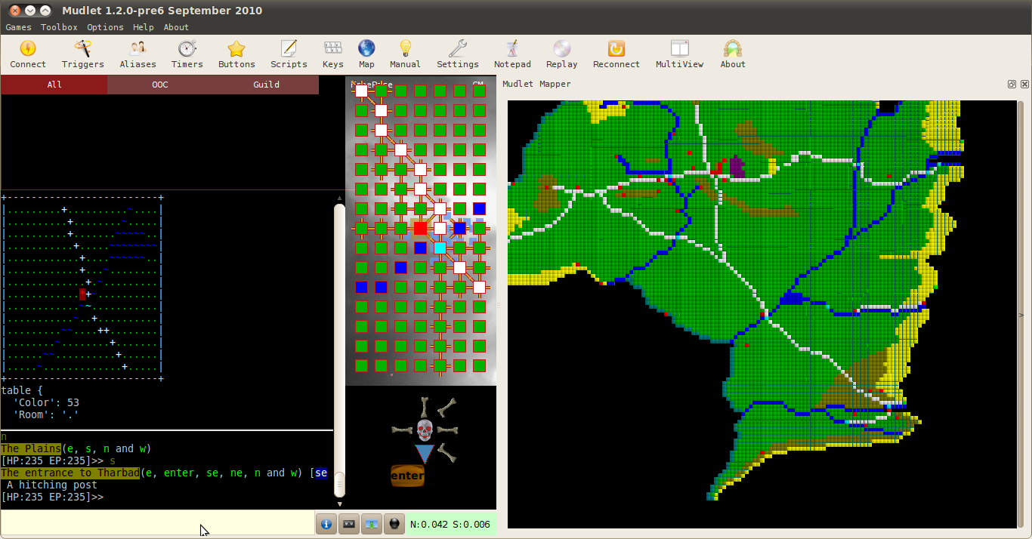
Task: Open the Buttons editor
Action: click(x=236, y=54)
